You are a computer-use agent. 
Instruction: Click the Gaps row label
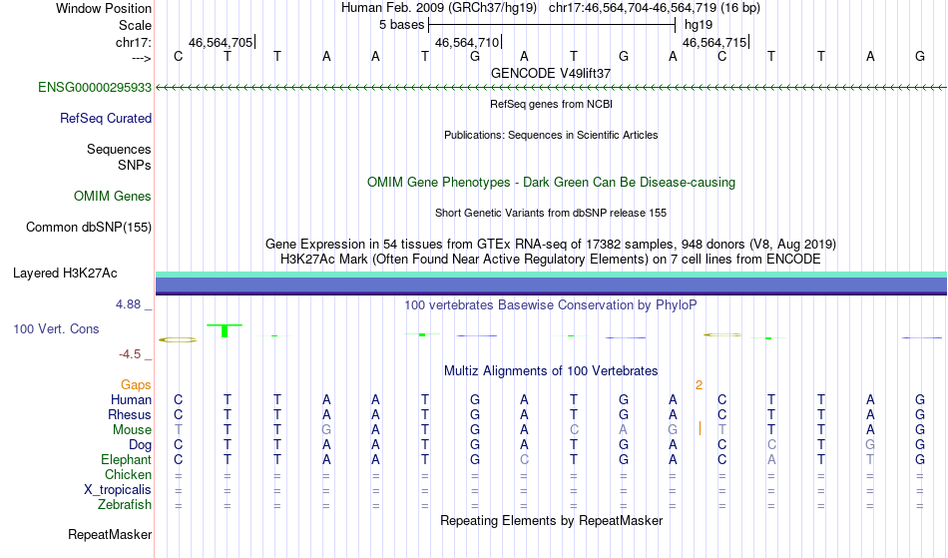136,385
